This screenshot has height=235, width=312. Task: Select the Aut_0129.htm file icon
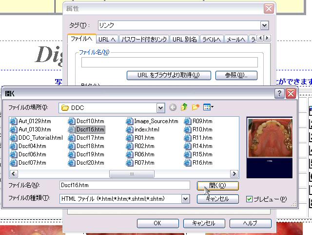pyautogui.click(x=14, y=121)
